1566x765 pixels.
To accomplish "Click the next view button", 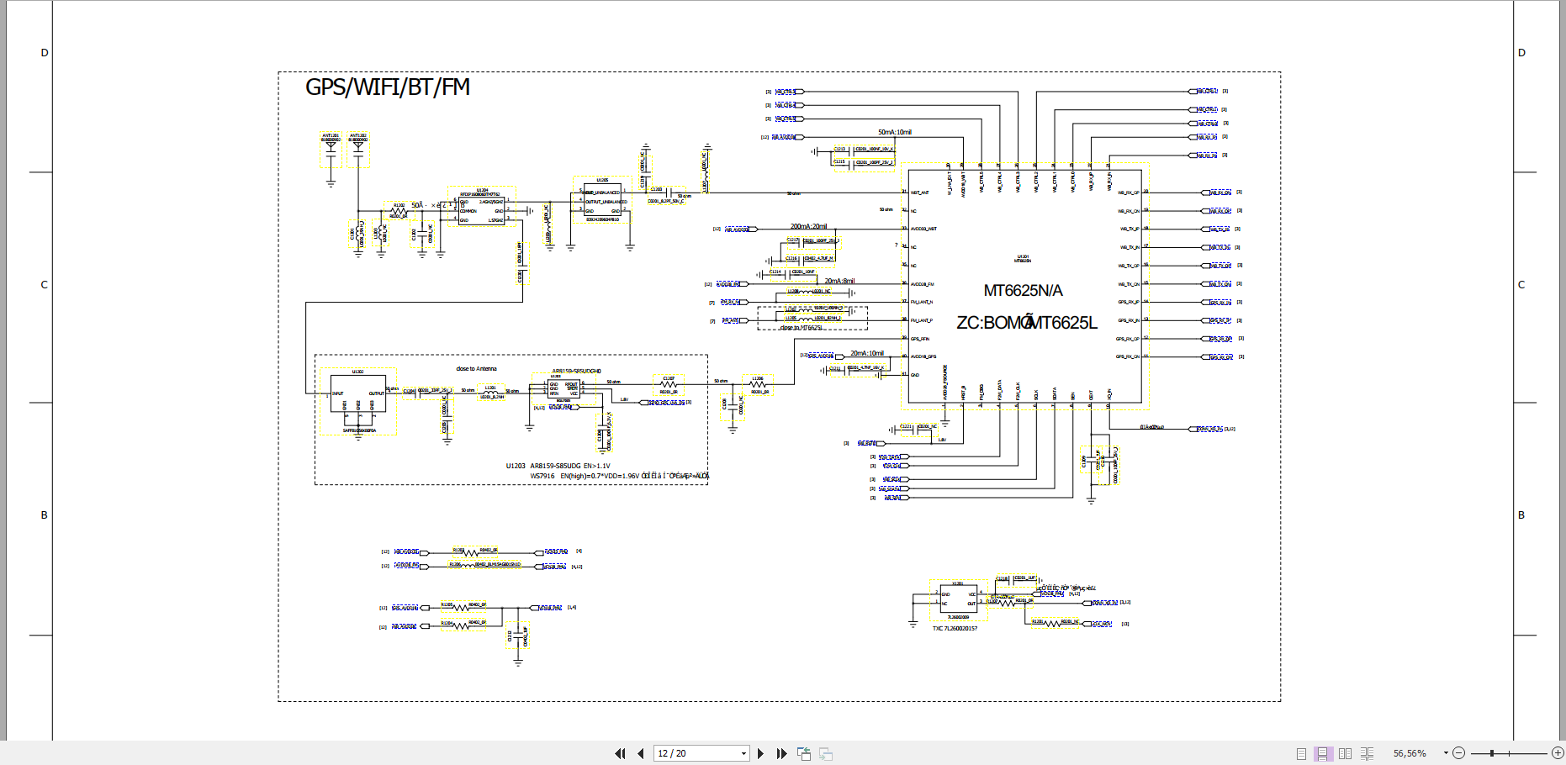I will (x=826, y=753).
